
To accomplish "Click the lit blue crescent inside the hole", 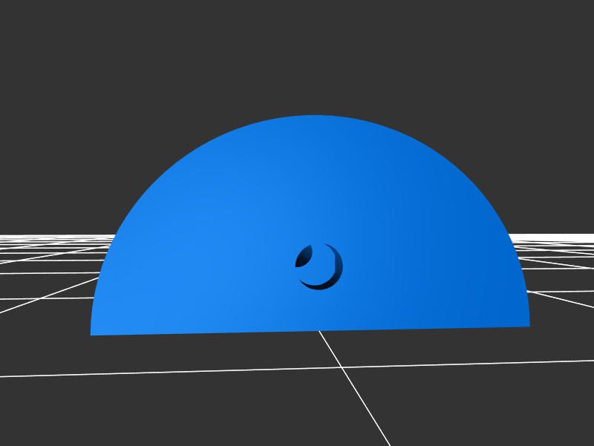I will pyautogui.click(x=324, y=261).
